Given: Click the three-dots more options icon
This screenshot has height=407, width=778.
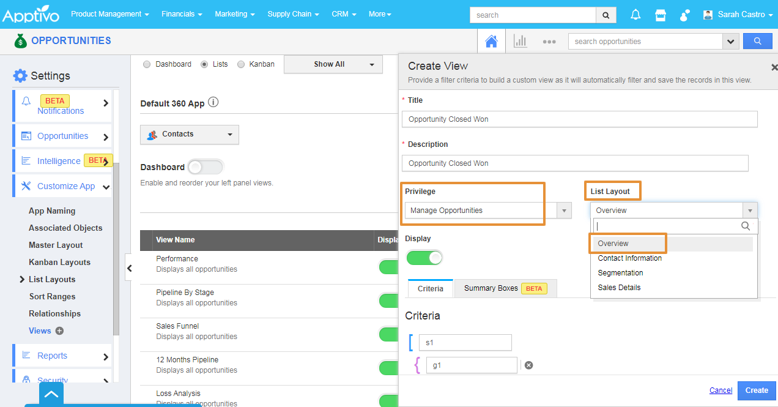Looking at the screenshot, I should tap(549, 42).
